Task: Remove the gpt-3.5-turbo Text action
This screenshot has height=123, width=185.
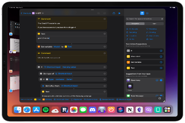Action: click(x=105, y=33)
